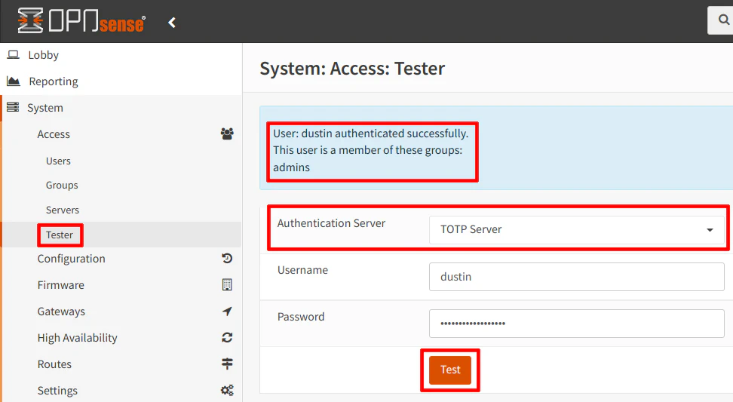Go to the Users page
The height and width of the screenshot is (402, 733).
point(58,161)
